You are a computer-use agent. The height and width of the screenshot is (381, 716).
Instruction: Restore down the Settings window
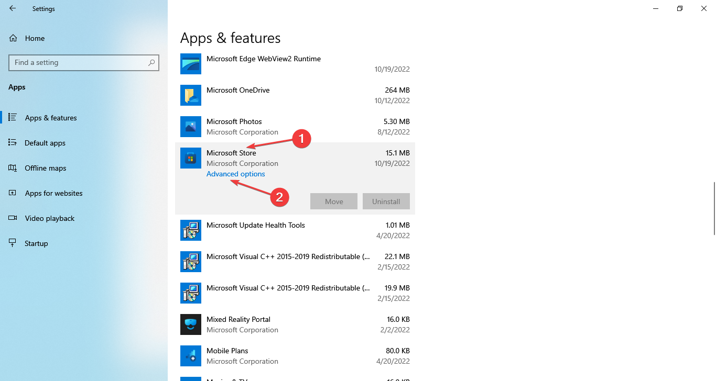680,8
